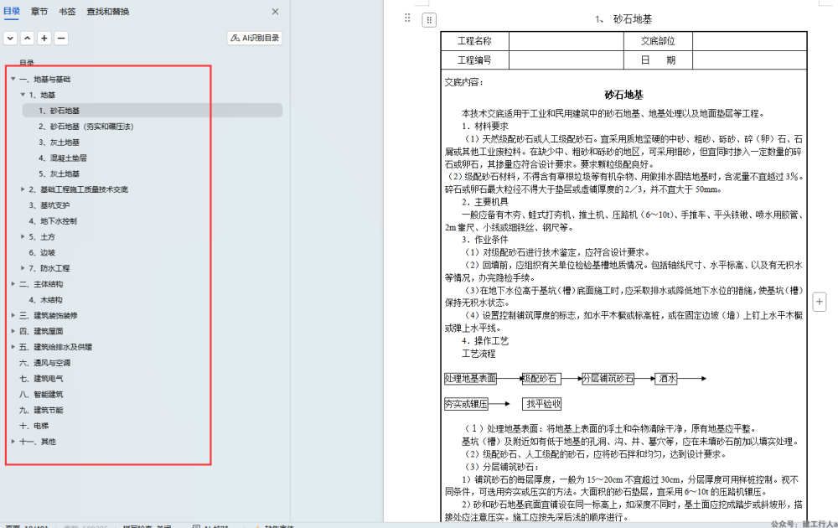Viewport: 838px width, 528px height.
Task: Collapse the 1、地基 subsection
Action: pyautogui.click(x=23, y=95)
